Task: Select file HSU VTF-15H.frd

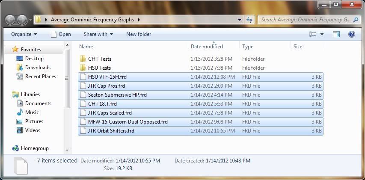Action: [200, 77]
